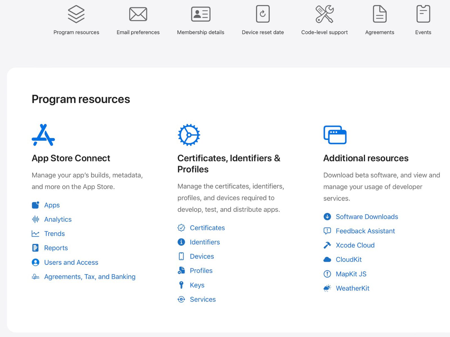This screenshot has height=337, width=450.
Task: Open the Reports link
Action: (56, 248)
